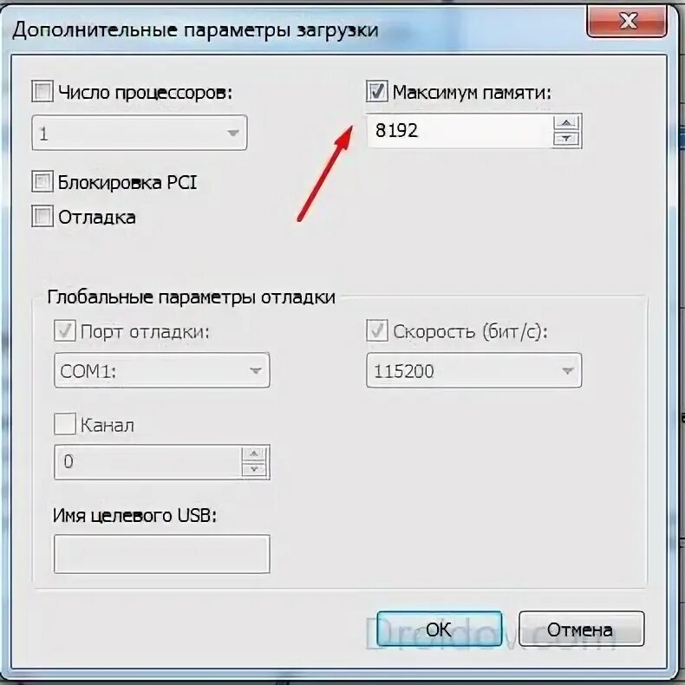Click the Отмена button
This screenshot has width=685, height=685.
tap(582, 630)
